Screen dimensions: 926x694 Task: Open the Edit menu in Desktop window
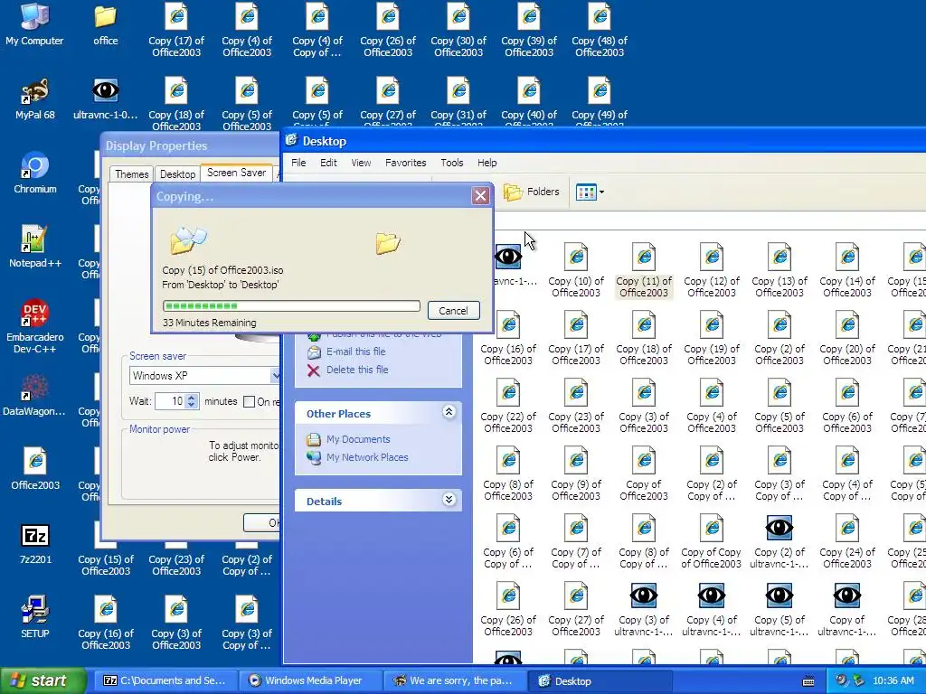click(x=328, y=163)
